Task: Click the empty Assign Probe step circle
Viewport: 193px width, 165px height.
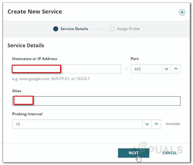Action: pyautogui.click(x=112, y=29)
